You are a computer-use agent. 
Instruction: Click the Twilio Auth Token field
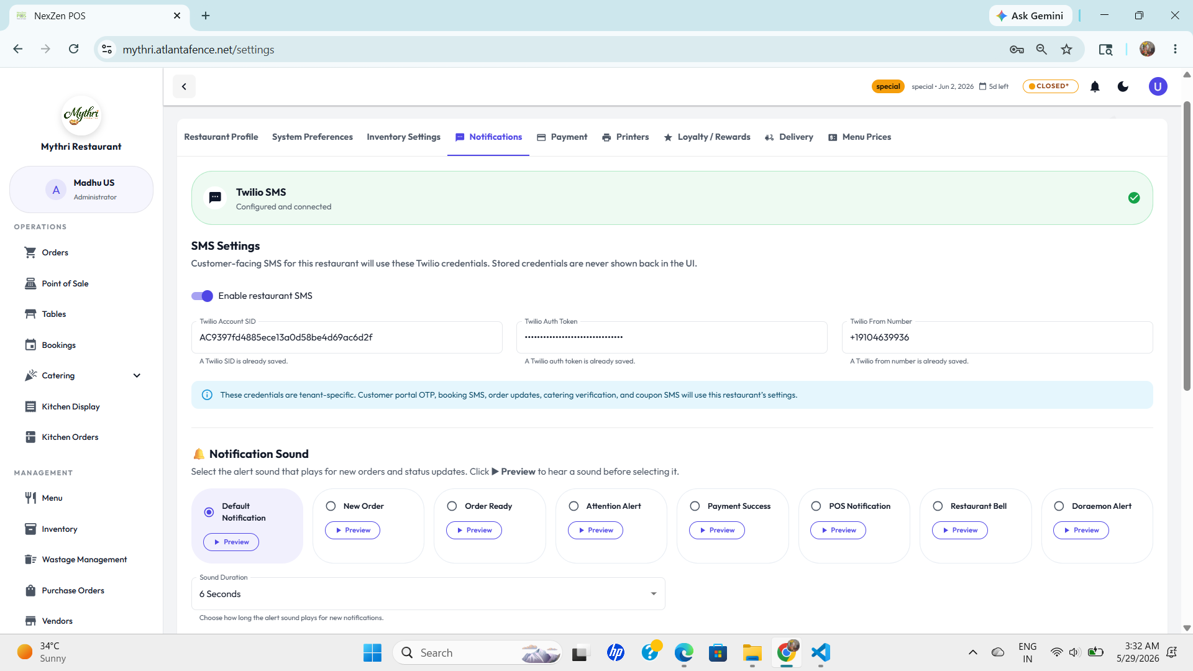672,337
